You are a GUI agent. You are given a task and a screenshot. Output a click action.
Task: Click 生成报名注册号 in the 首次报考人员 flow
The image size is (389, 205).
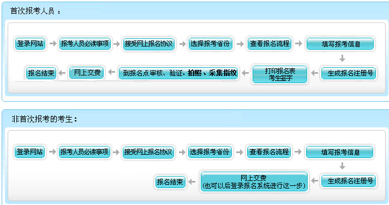pyautogui.click(x=349, y=73)
